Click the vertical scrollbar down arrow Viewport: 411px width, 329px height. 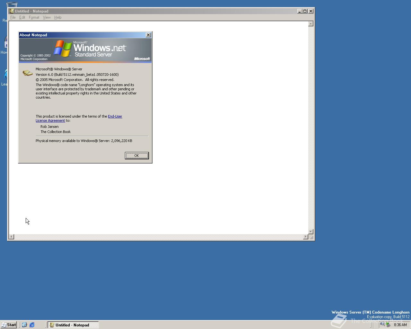point(310,232)
